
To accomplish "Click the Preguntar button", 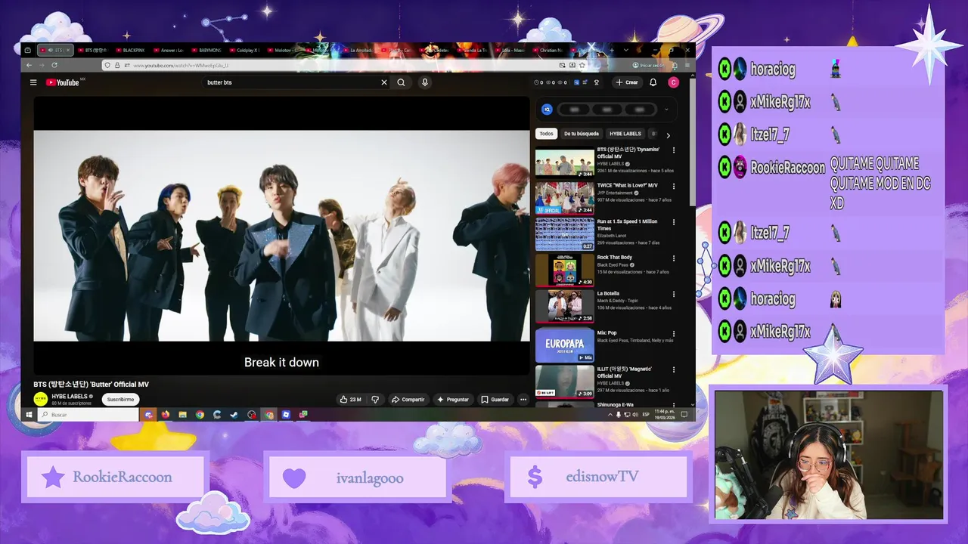I will coord(453,400).
